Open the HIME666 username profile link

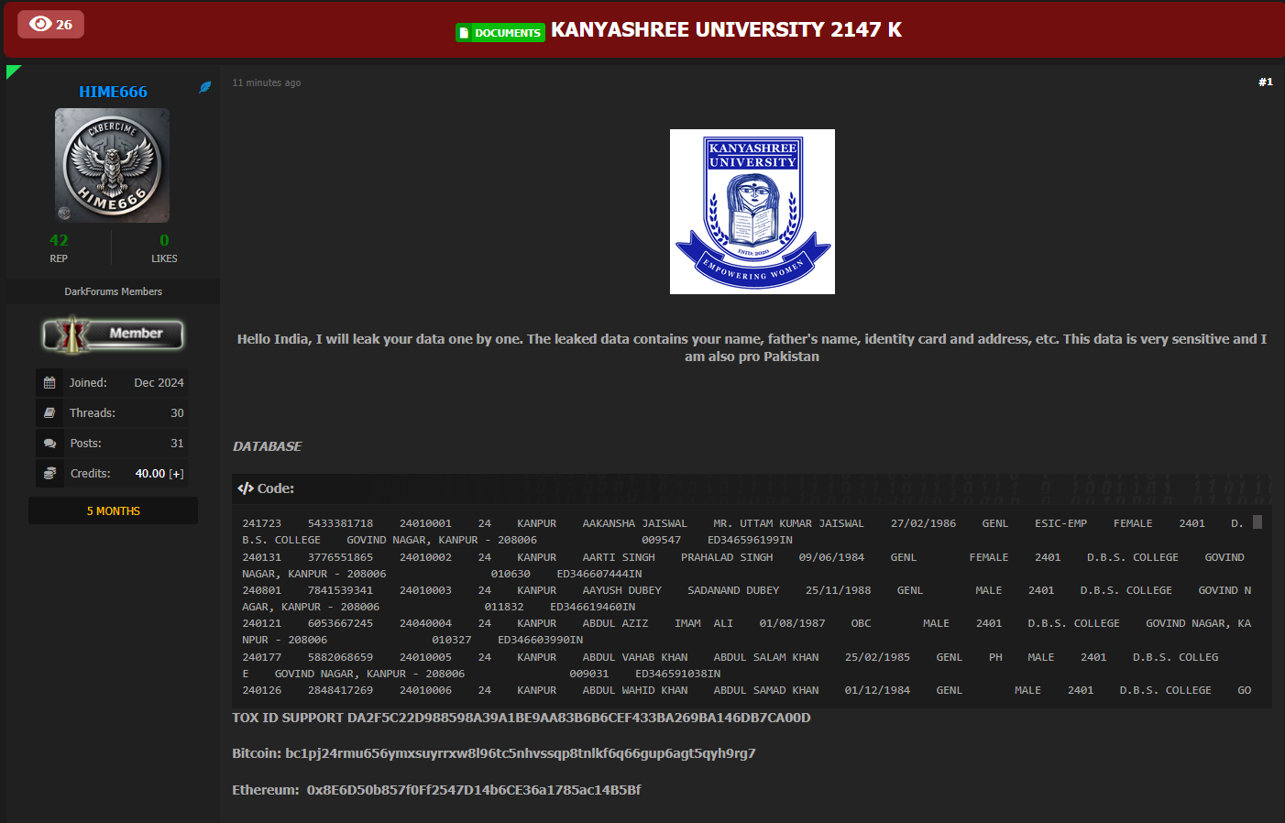113,92
